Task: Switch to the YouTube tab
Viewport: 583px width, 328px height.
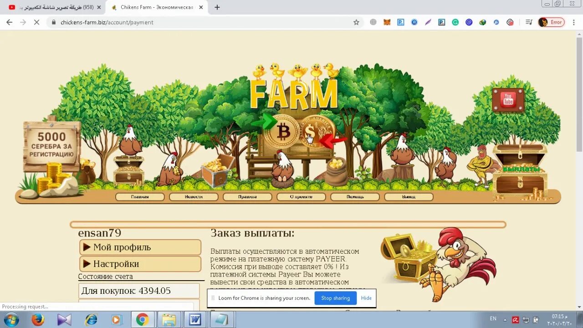Action: click(54, 7)
